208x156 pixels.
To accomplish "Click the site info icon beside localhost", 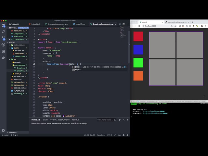I will pos(143,26).
